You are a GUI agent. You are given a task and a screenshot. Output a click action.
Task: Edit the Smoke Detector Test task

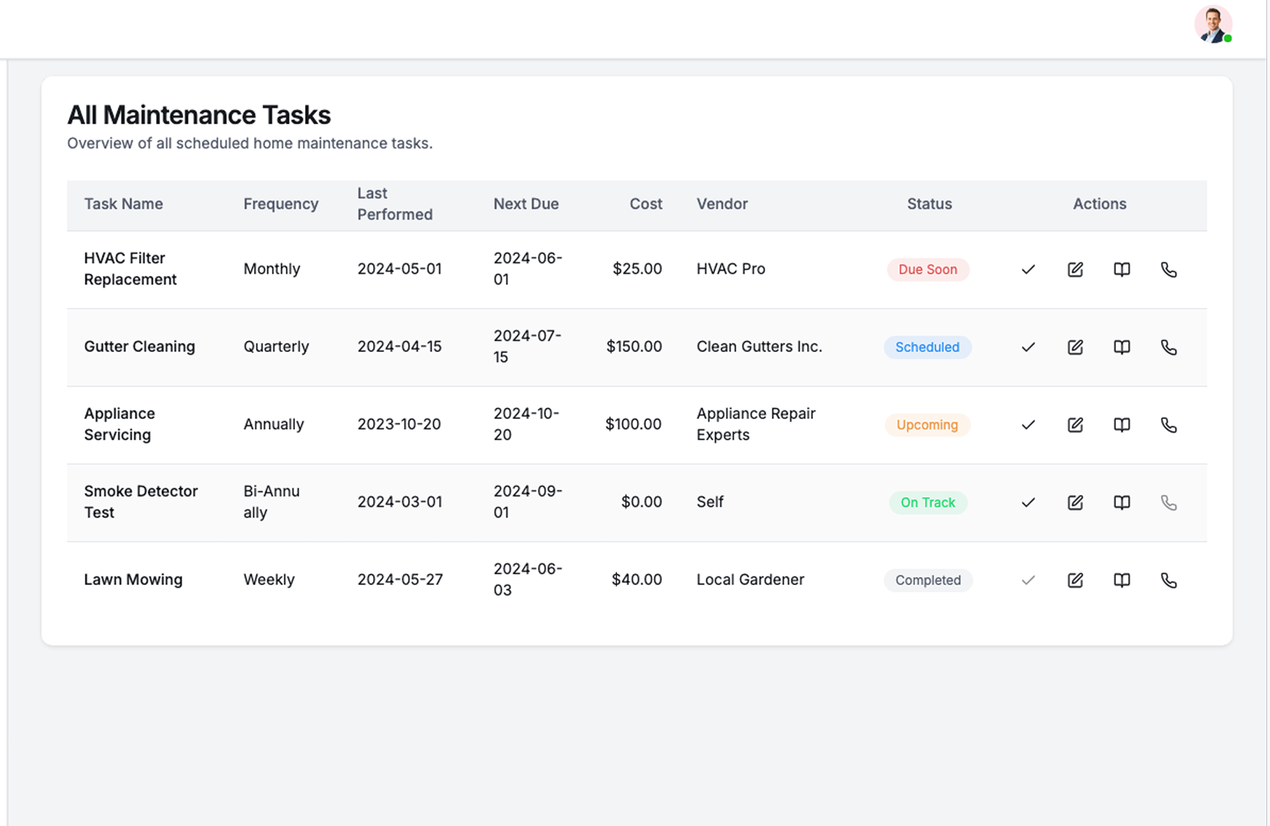tap(1075, 502)
